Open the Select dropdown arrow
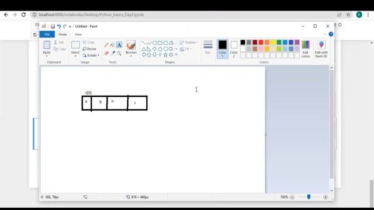The width and height of the screenshot is (374, 210). pos(75,56)
